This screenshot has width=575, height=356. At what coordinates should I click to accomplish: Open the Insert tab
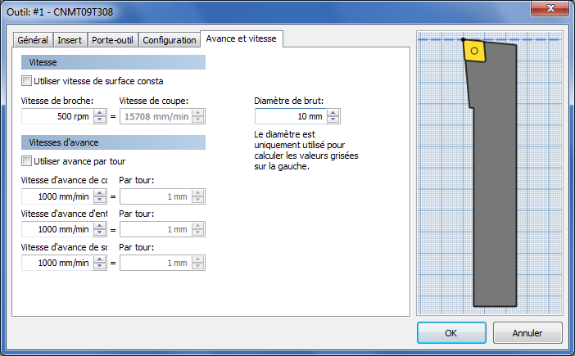tap(70, 40)
